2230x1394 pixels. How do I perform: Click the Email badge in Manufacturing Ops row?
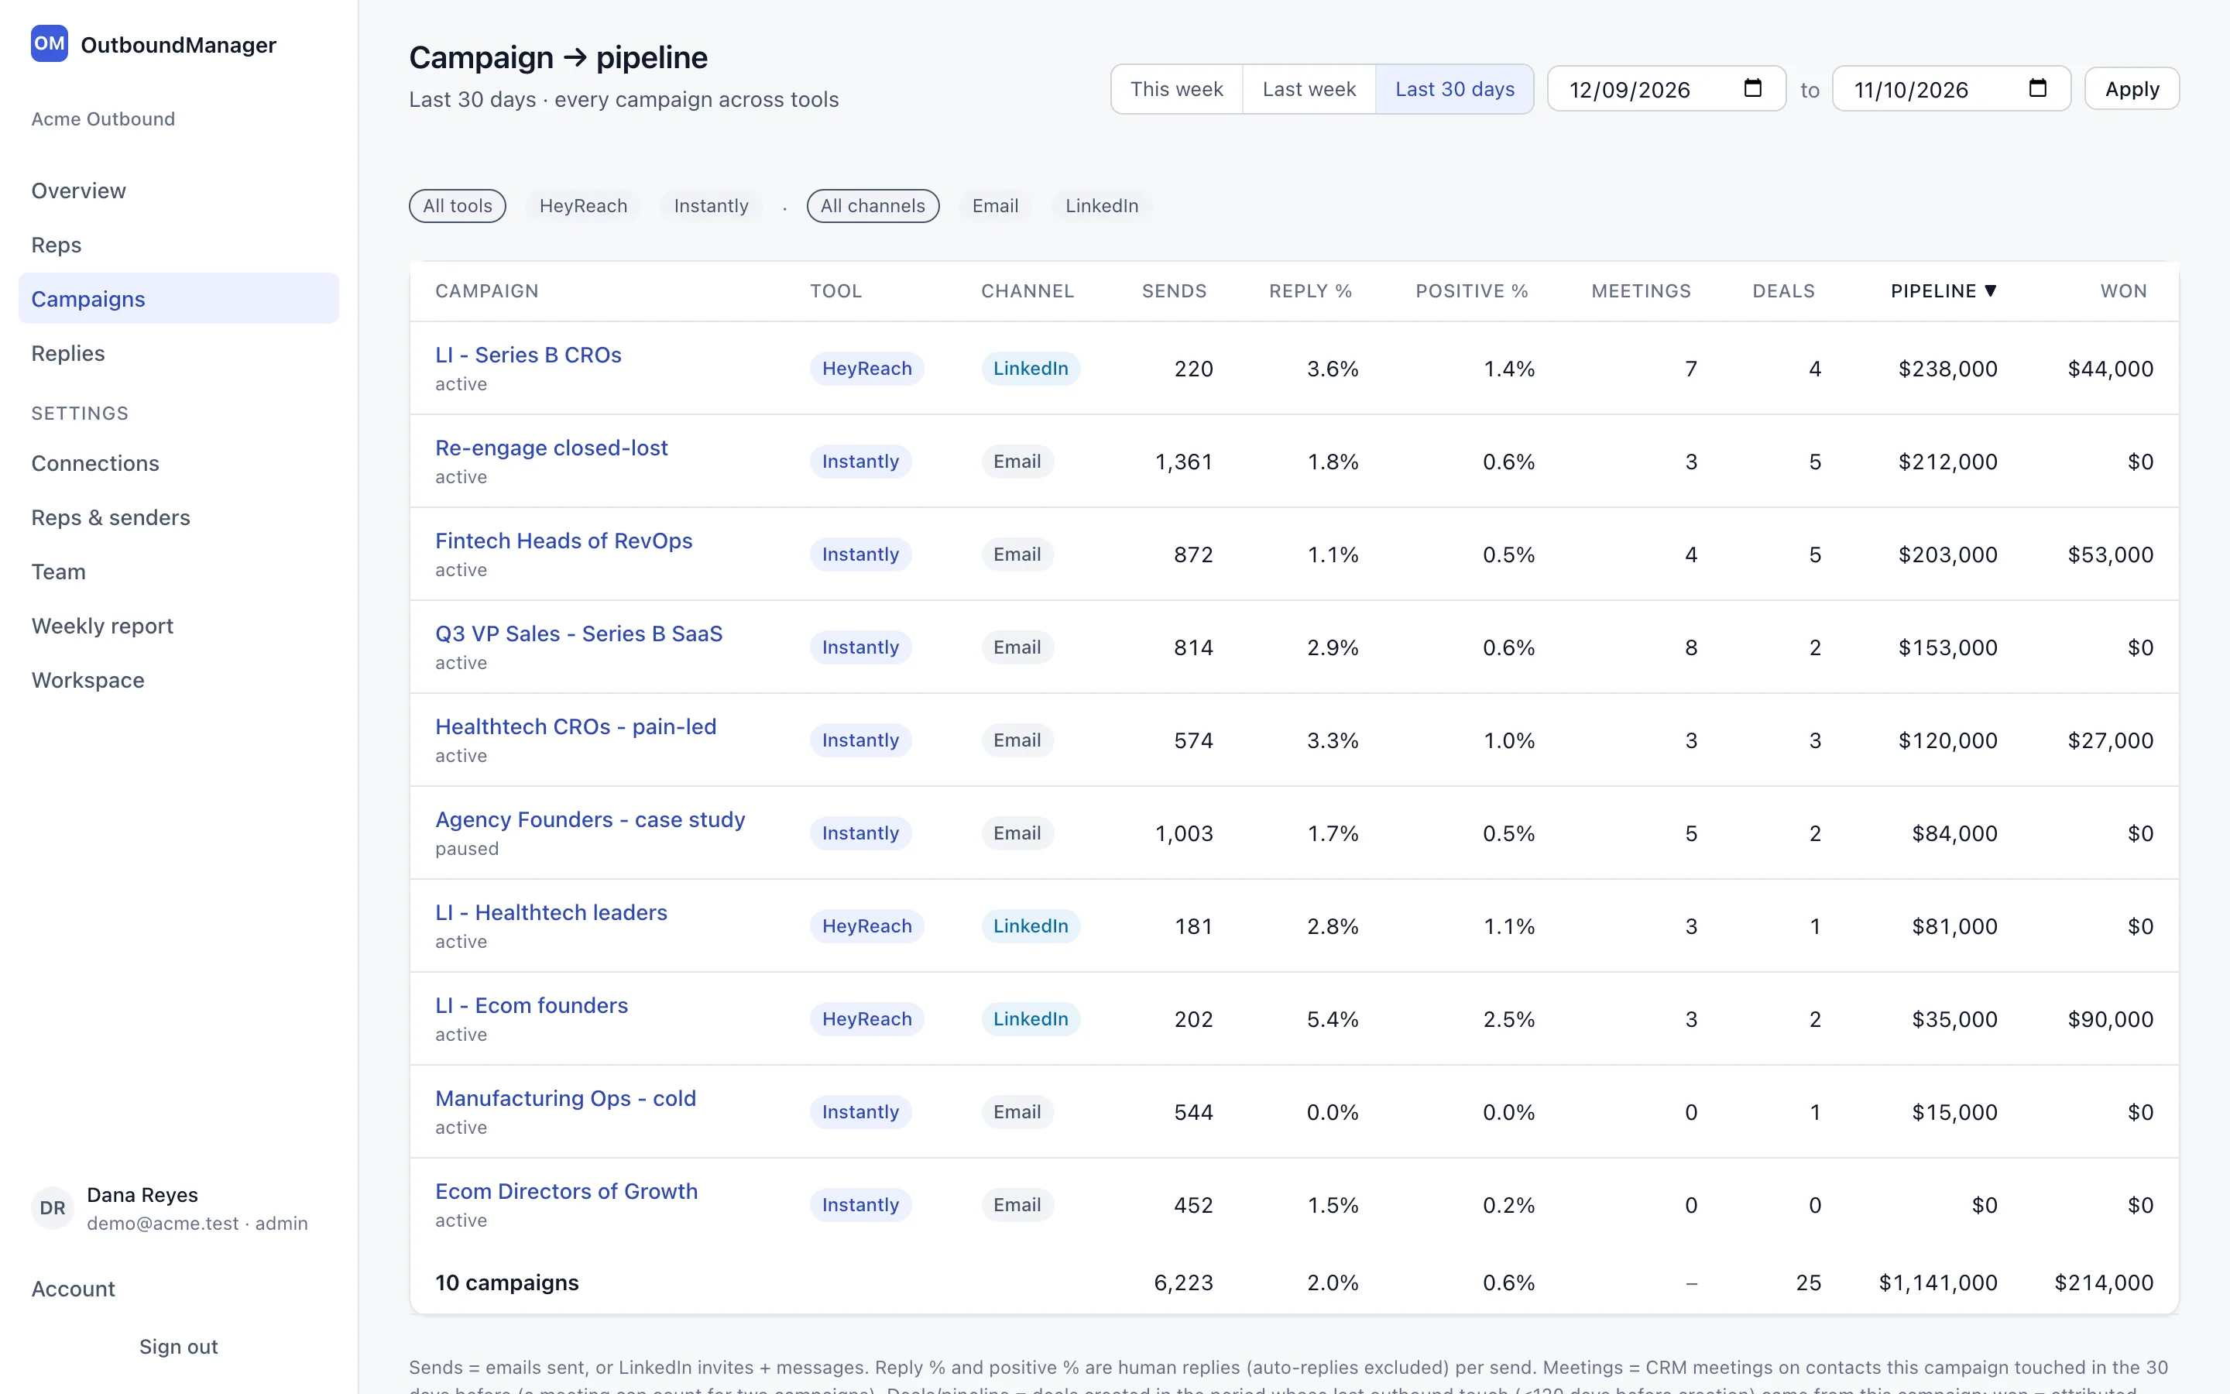point(1017,1112)
